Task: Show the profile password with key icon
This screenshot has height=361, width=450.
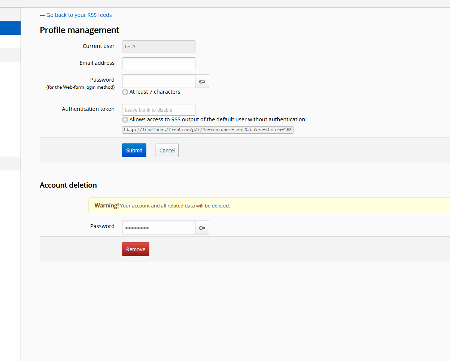Action: (202, 81)
